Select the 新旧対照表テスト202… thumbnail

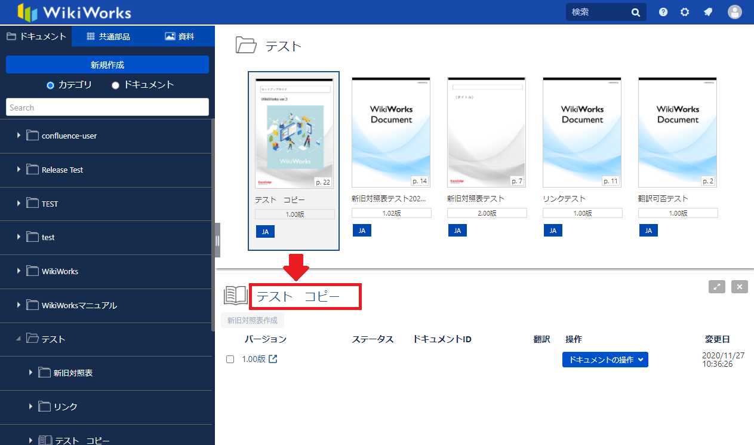coord(391,133)
